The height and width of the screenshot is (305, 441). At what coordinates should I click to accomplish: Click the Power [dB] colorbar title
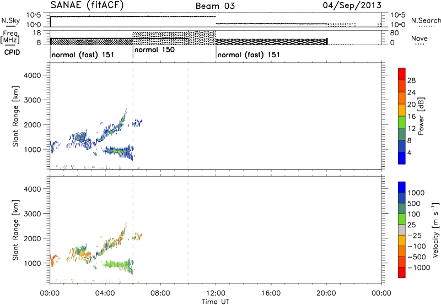tap(421, 116)
